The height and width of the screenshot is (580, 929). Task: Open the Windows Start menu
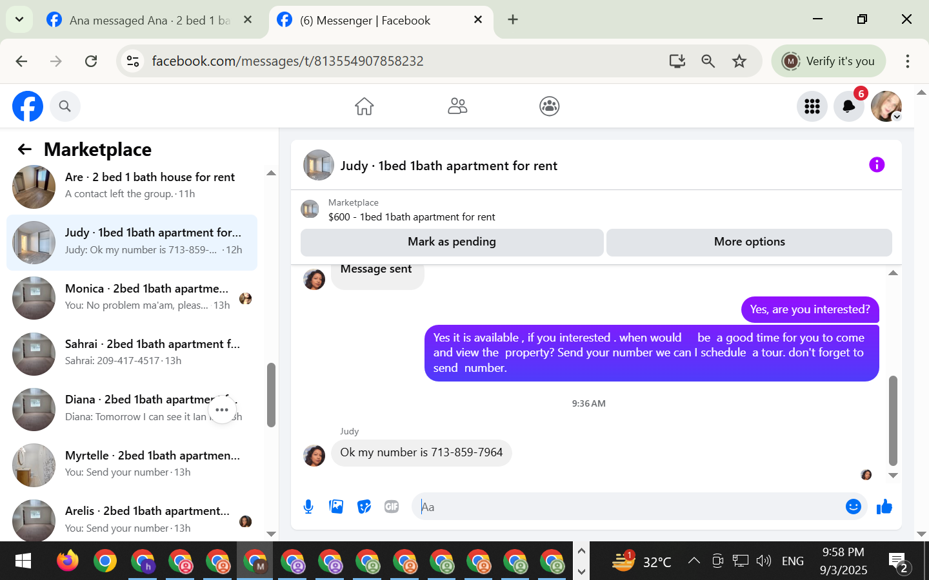click(23, 561)
